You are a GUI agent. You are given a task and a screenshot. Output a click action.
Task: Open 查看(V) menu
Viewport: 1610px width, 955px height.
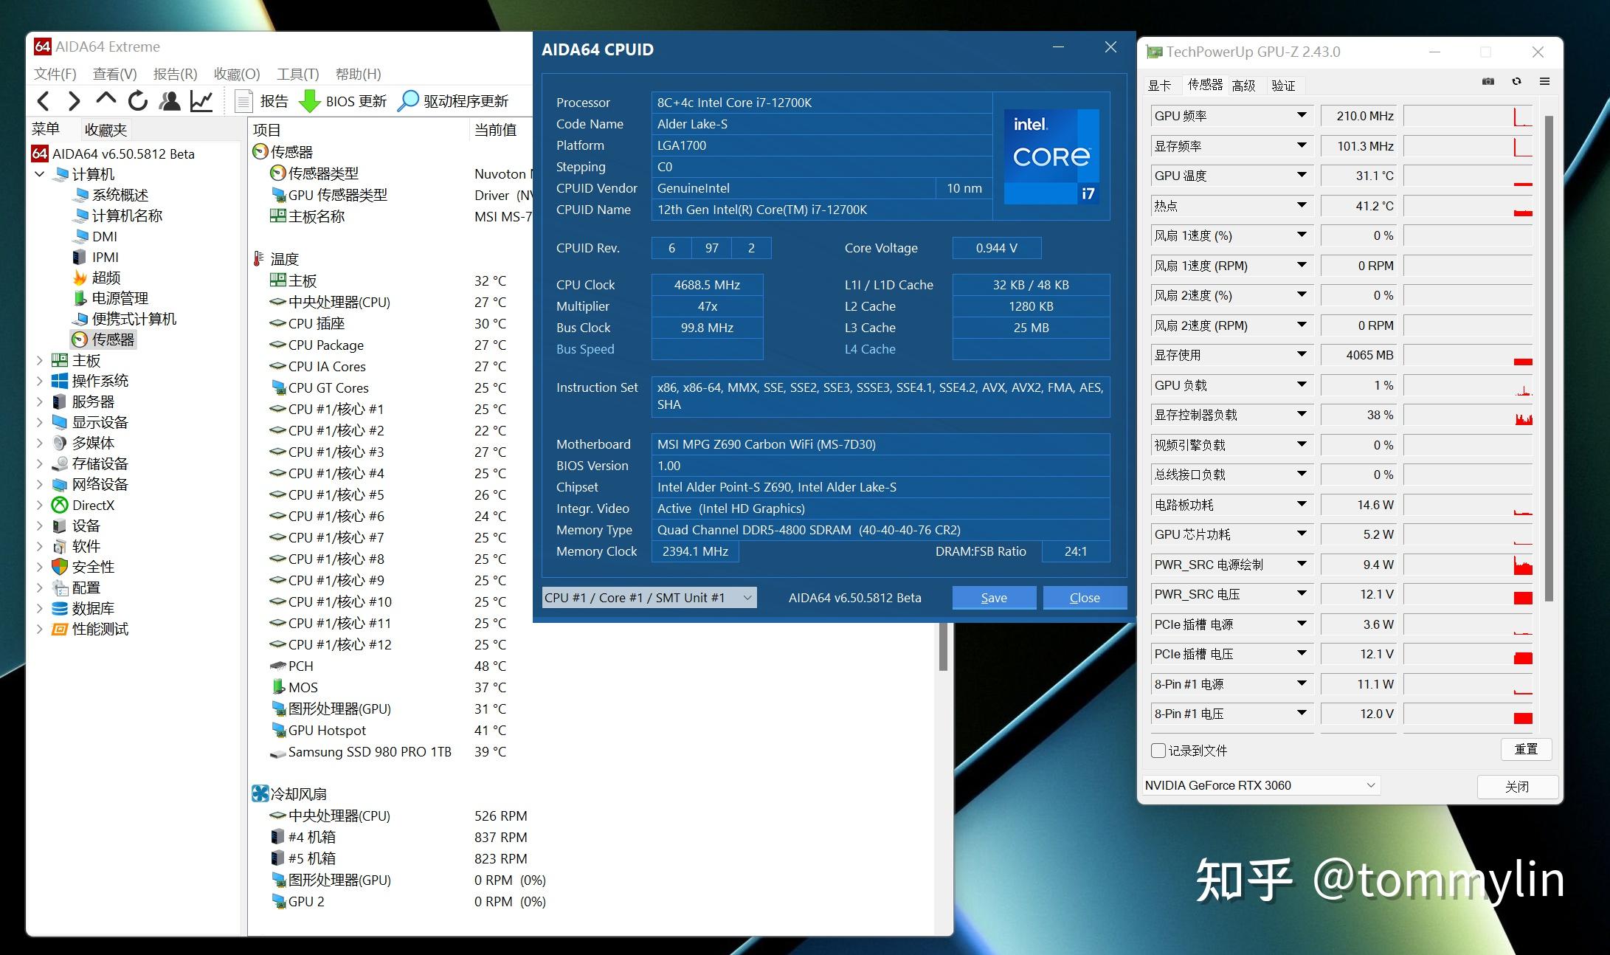click(115, 74)
